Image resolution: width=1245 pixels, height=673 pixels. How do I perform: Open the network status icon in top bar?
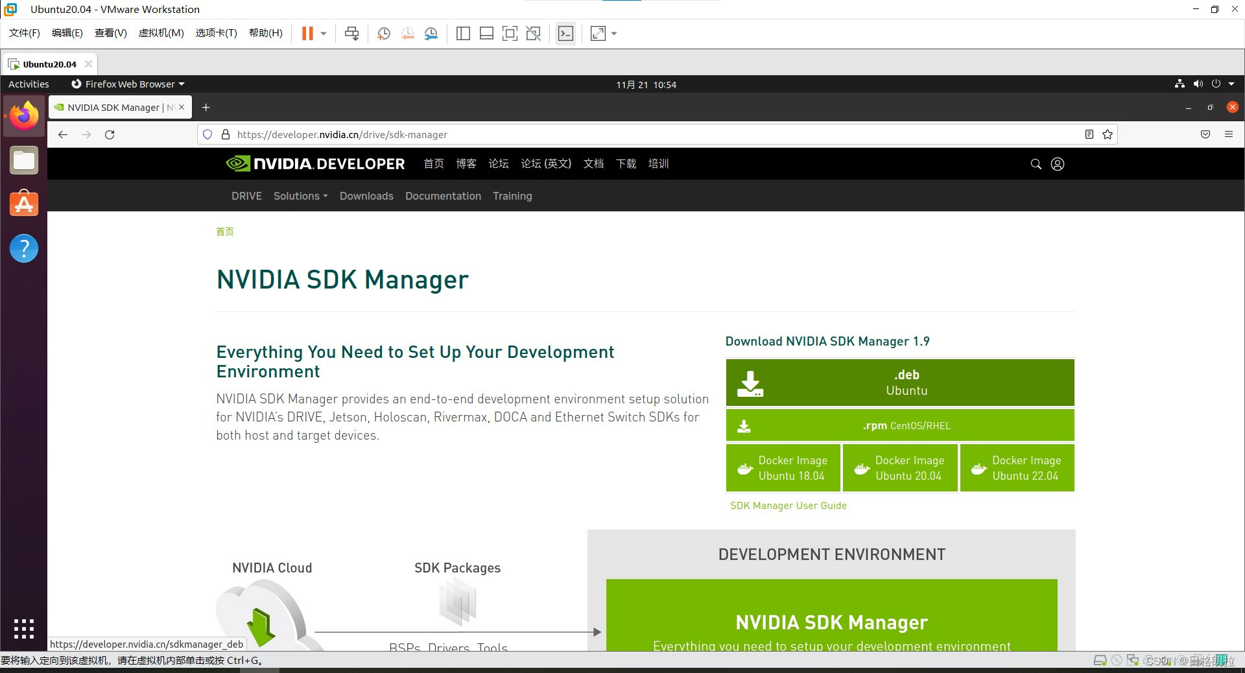pyautogui.click(x=1180, y=84)
